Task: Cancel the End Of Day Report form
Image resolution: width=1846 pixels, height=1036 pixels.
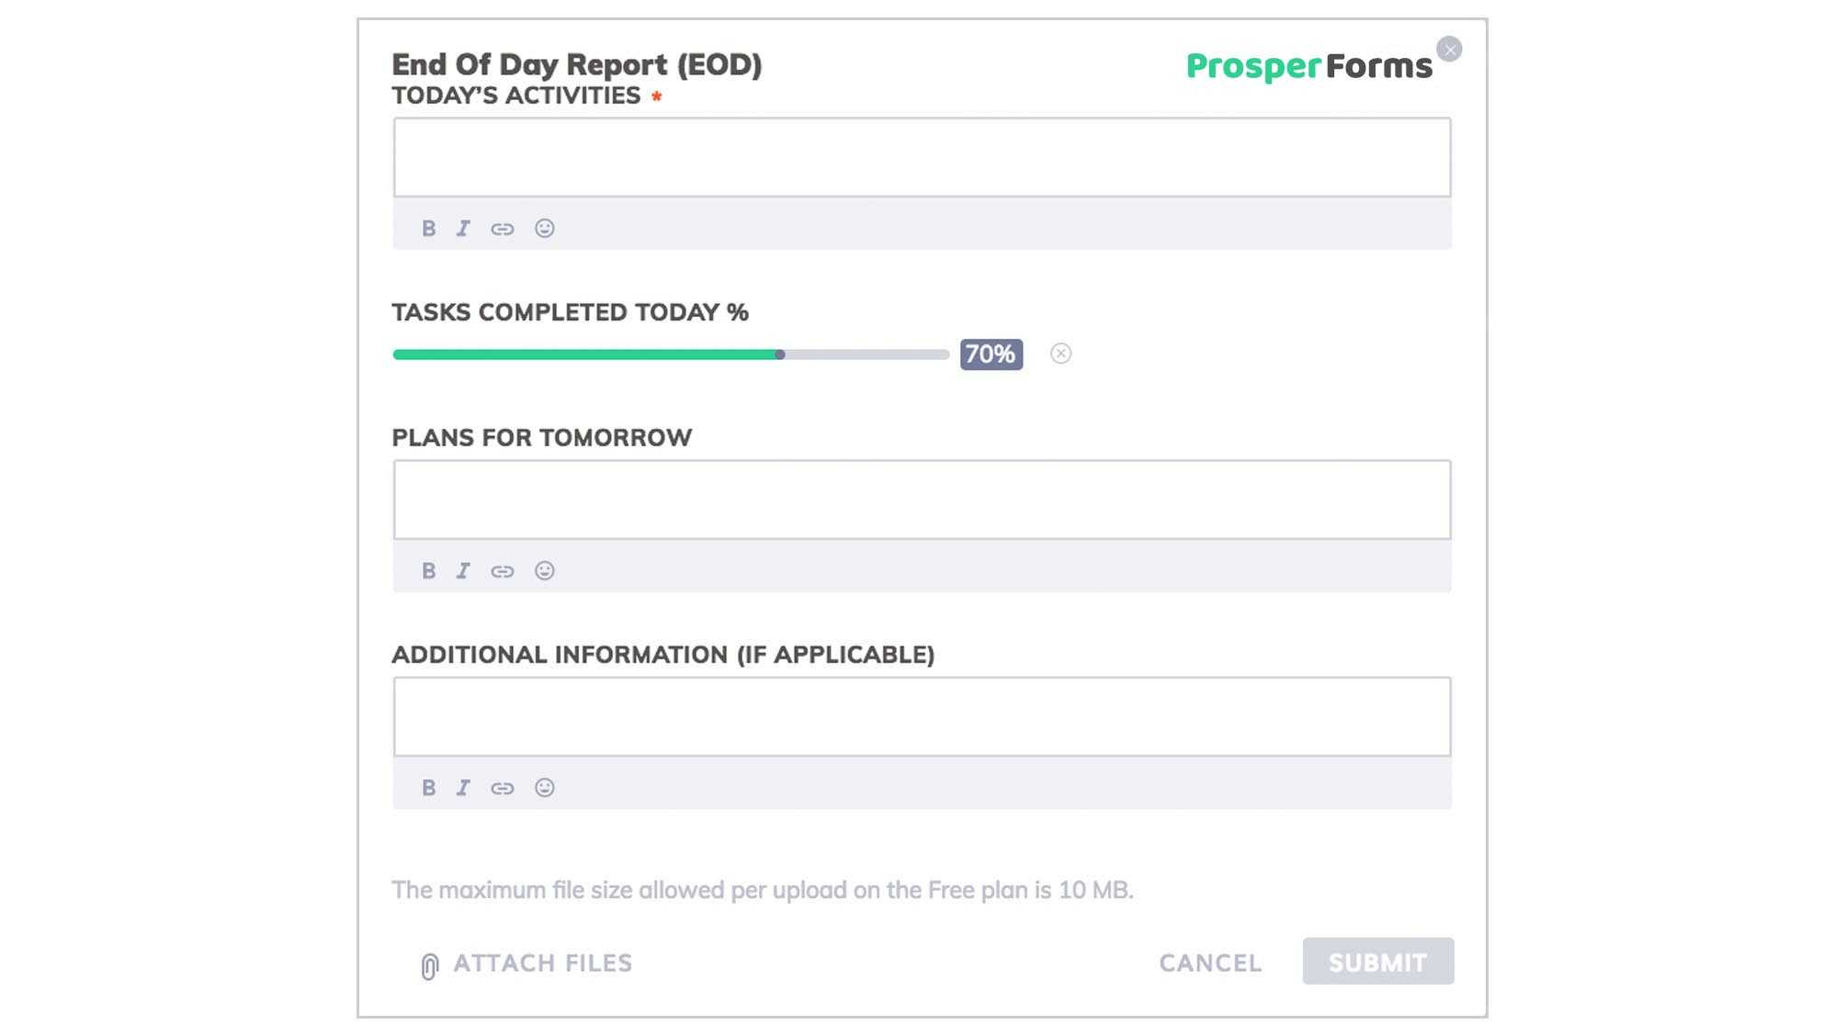Action: click(x=1209, y=962)
